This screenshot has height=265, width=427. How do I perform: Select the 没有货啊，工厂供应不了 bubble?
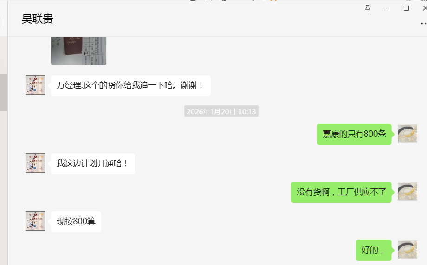341,192
